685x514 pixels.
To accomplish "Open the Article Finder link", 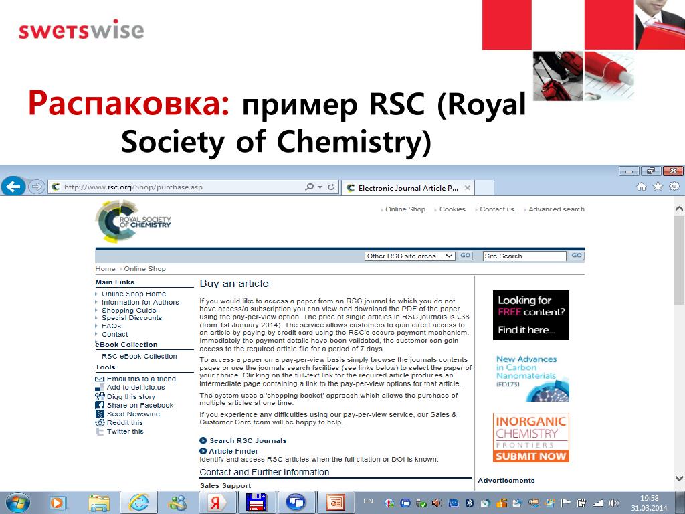I will 233,451.
